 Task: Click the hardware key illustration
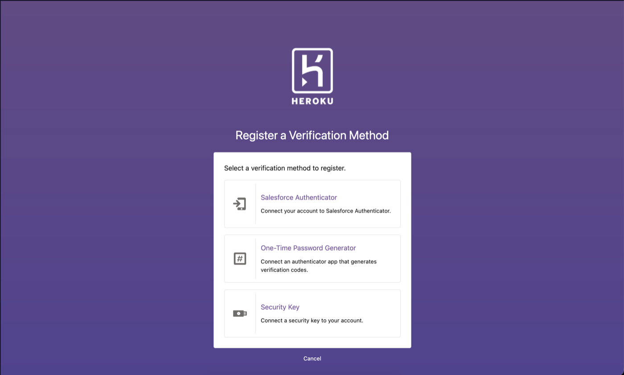(241, 313)
